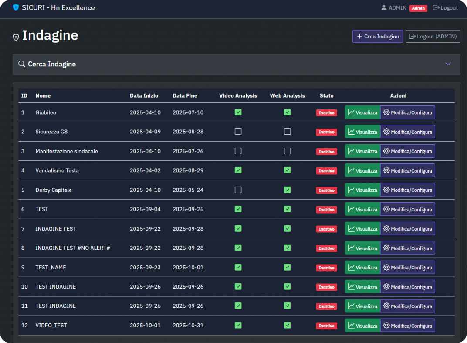The width and height of the screenshot is (467, 343).
Task: Click the gear icon in Sicurezza G8 row
Action: [x=386, y=132]
